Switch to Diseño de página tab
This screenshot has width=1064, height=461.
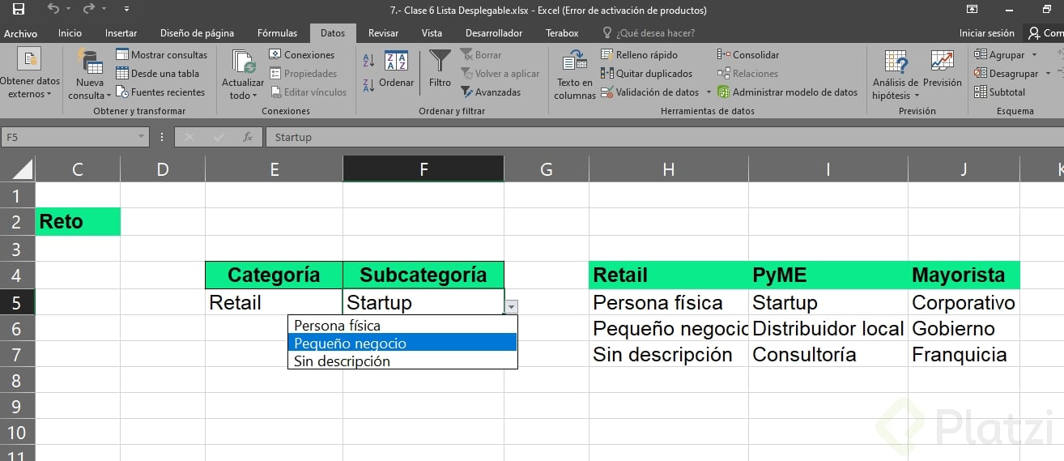tap(197, 33)
